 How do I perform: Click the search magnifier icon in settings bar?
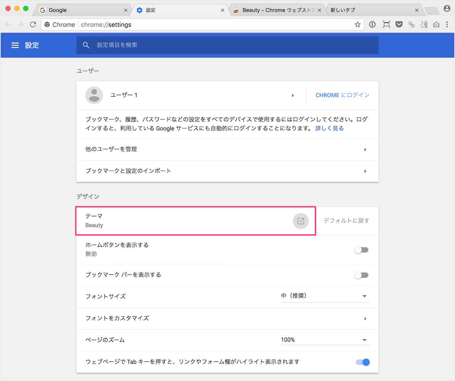[x=86, y=45]
